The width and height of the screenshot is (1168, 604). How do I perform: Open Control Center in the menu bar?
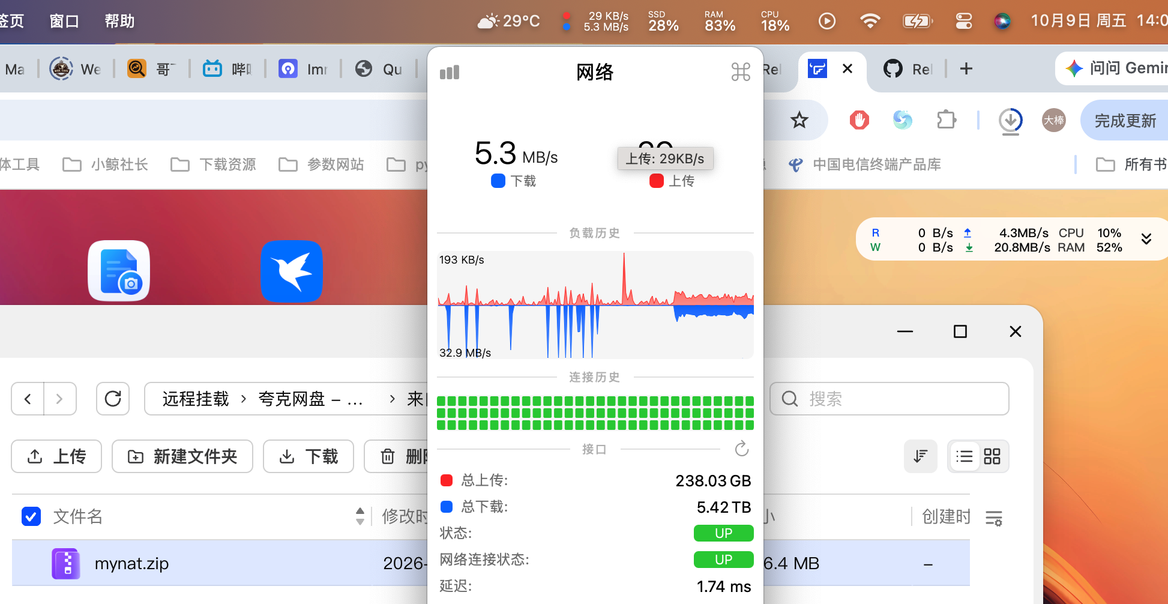pos(964,22)
